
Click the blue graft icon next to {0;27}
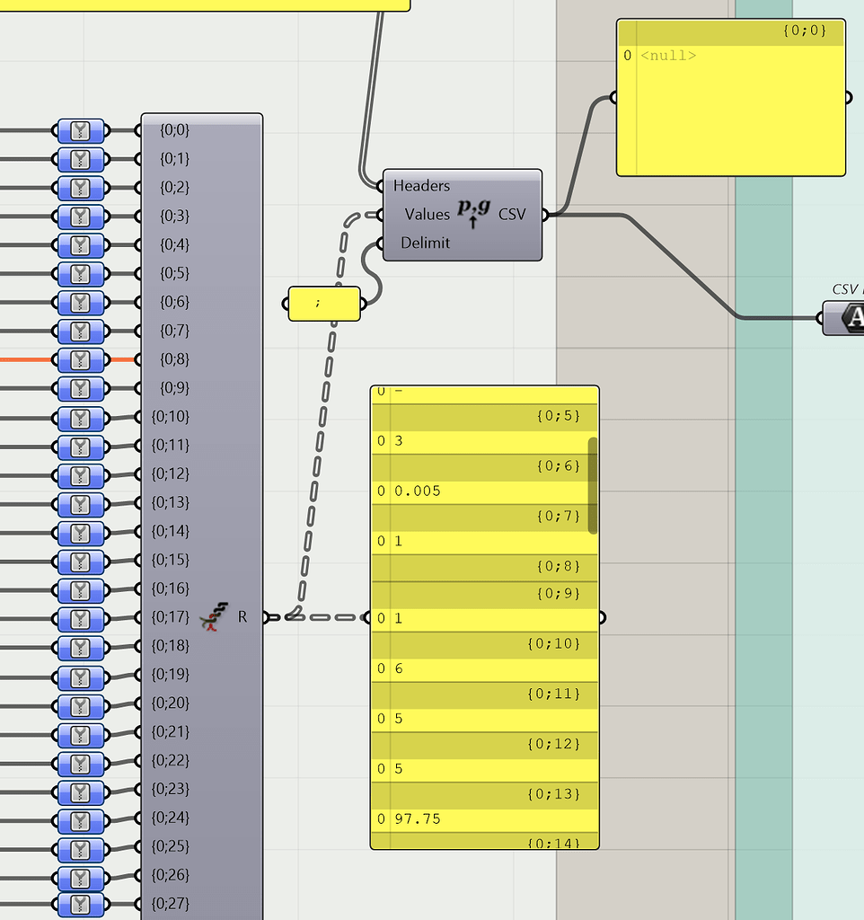pyautogui.click(x=79, y=904)
